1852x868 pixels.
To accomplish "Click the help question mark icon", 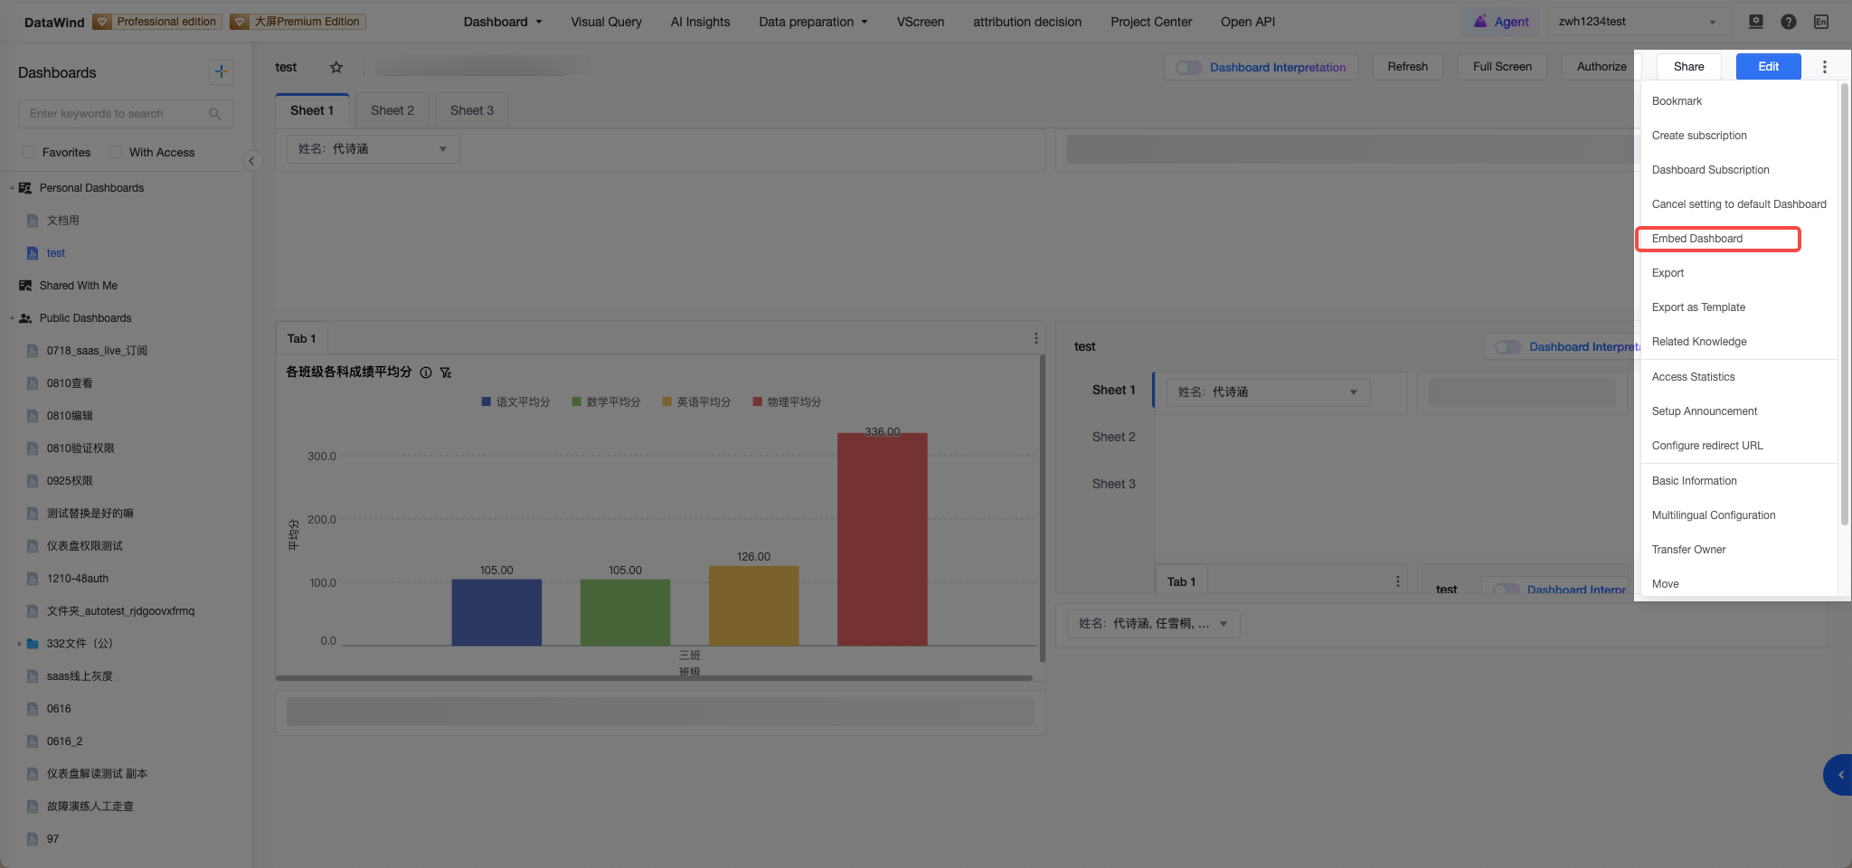I will pyautogui.click(x=1788, y=22).
